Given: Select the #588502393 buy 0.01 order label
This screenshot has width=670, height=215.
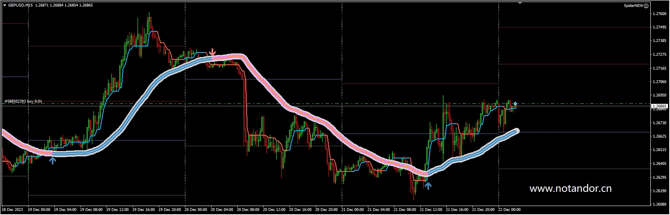Looking at the screenshot, I should (x=23, y=101).
